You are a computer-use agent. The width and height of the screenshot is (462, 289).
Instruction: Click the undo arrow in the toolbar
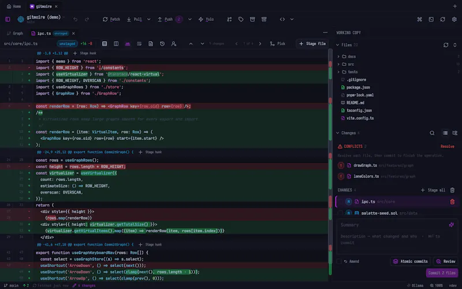tap(76, 19)
